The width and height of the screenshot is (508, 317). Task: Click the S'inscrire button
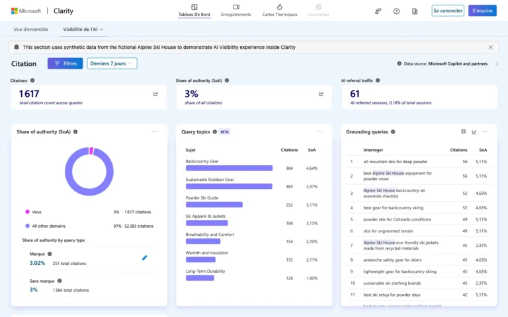[482, 11]
